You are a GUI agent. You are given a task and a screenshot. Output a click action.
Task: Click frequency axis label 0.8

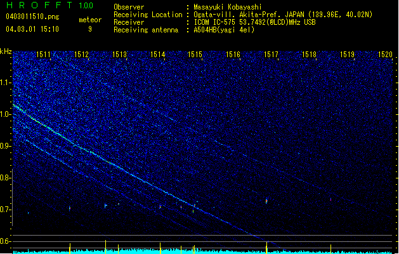click(x=6, y=178)
